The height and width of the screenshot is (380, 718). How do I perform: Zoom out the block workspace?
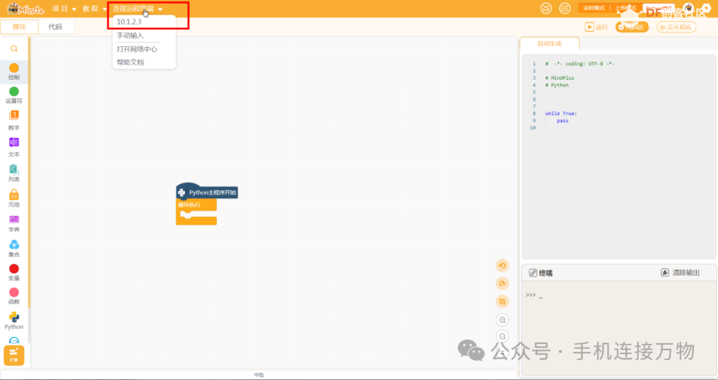pyautogui.click(x=503, y=337)
